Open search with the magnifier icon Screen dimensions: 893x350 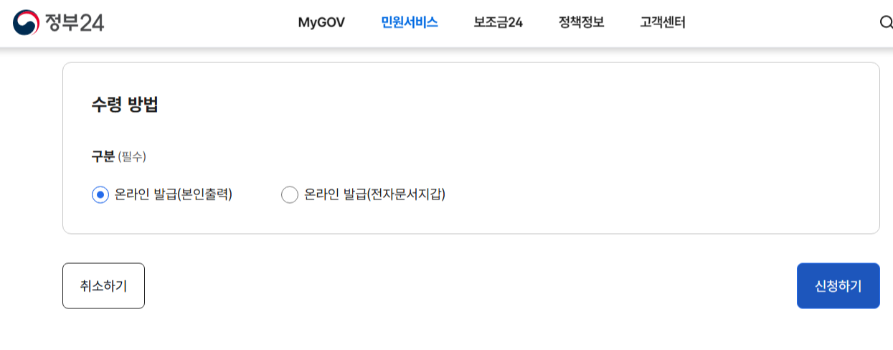click(886, 22)
